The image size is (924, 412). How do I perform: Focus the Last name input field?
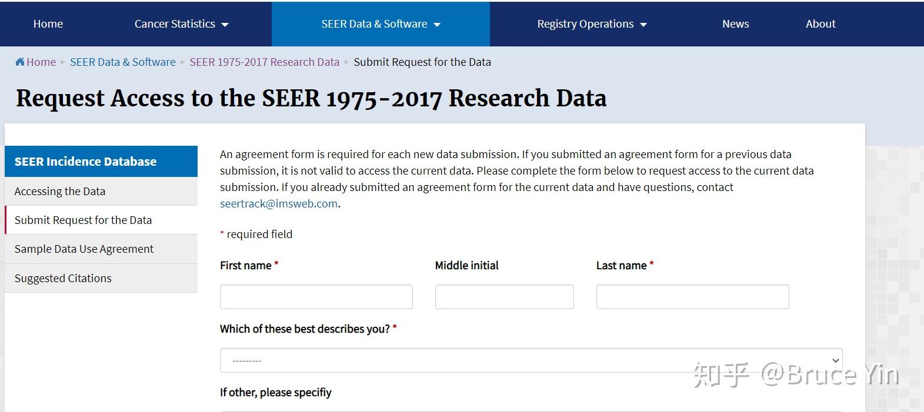tap(692, 297)
